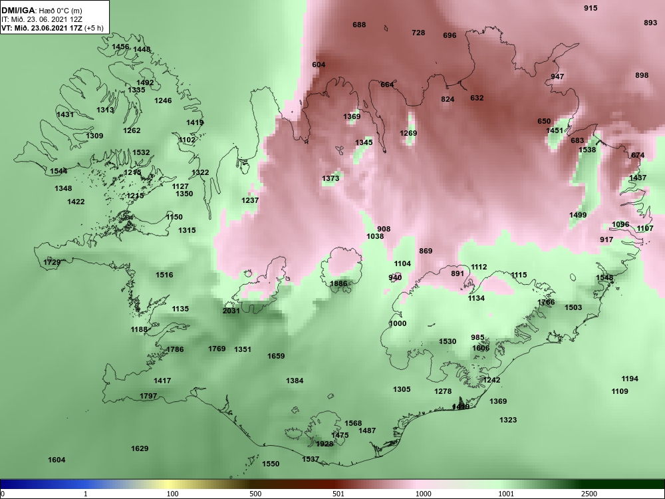Select the 985 value on the map
The image size is (665, 499).
[477, 337]
